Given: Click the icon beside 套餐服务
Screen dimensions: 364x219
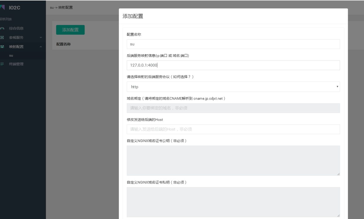Looking at the screenshot, I should pos(2,38).
